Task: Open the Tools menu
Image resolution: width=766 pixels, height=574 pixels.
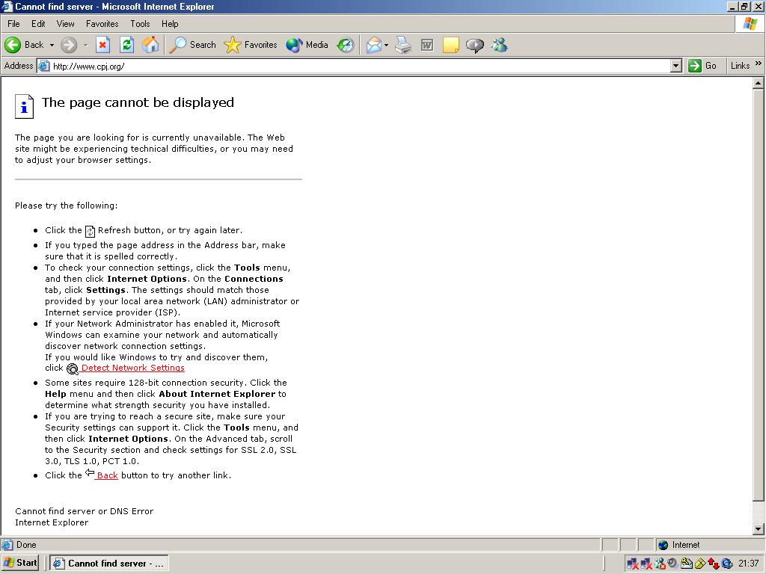Action: click(140, 23)
